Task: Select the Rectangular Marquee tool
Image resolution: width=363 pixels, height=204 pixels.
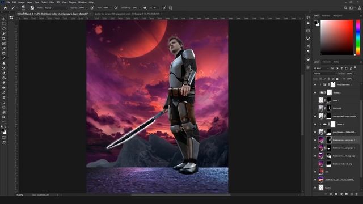Action: click(4, 24)
